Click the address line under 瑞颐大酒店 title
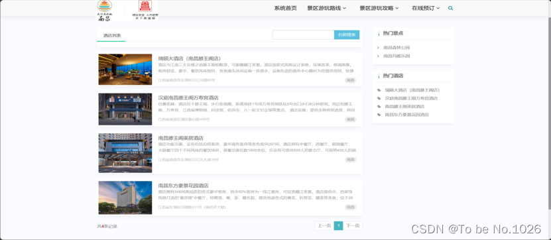This screenshot has width=551, height=240. pyautogui.click(x=186, y=80)
